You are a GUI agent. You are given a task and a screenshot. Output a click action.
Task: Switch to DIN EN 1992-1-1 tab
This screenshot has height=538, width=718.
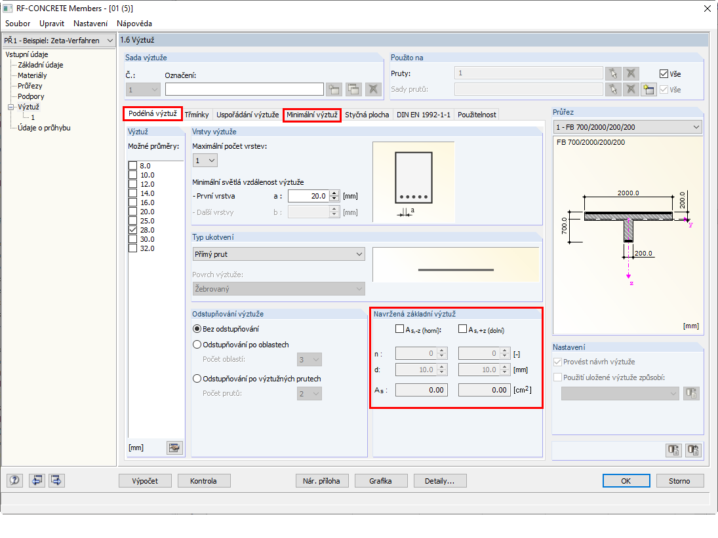(x=424, y=115)
